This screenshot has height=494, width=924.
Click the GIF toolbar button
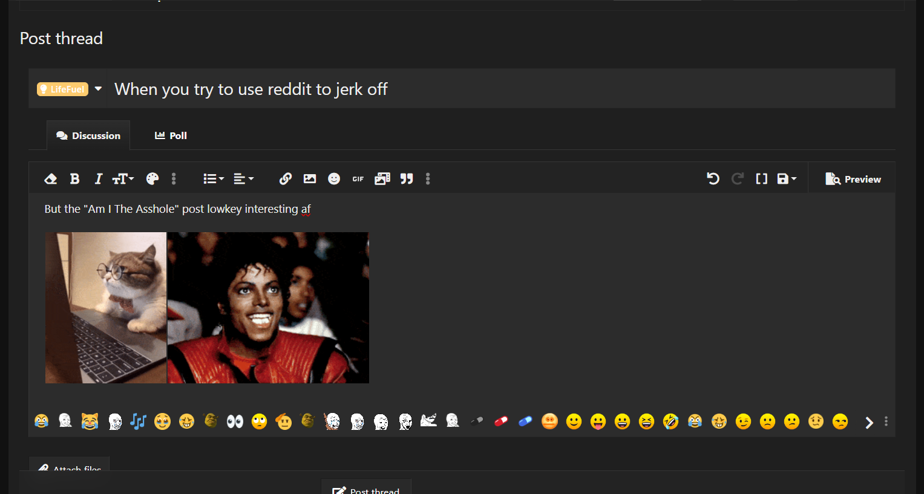(x=358, y=179)
